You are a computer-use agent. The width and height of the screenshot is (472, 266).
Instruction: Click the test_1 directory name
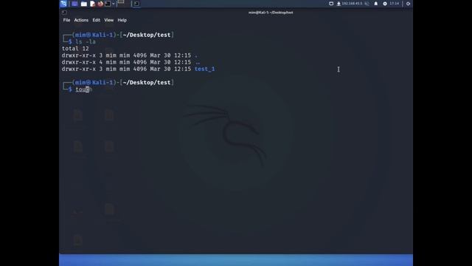coord(205,69)
